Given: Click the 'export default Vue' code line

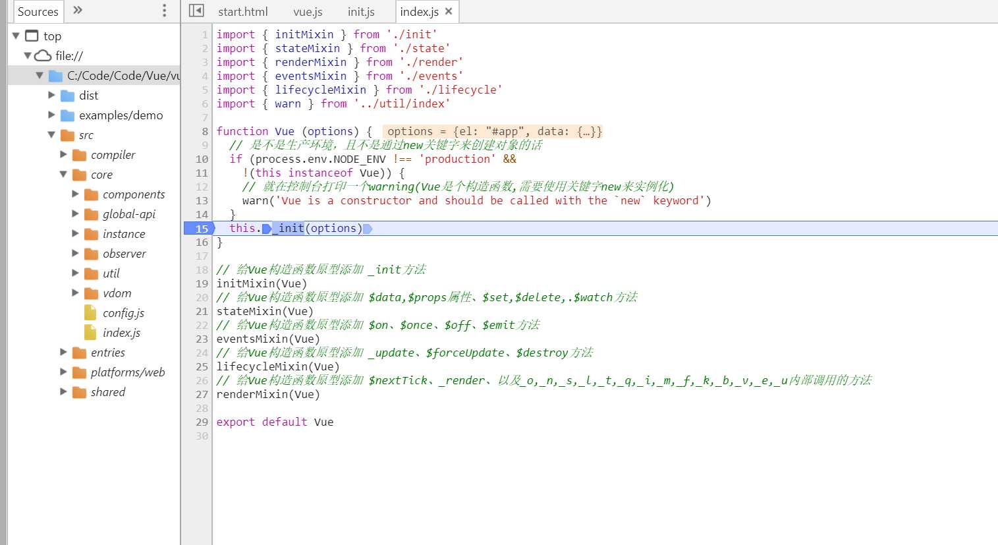Looking at the screenshot, I should coord(275,422).
